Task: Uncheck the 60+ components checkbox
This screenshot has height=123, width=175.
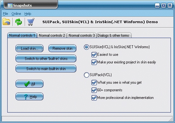Action: click(94, 90)
